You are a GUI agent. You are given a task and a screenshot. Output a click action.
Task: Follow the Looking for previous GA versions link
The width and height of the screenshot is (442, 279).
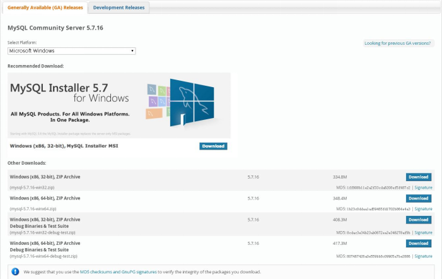click(397, 43)
